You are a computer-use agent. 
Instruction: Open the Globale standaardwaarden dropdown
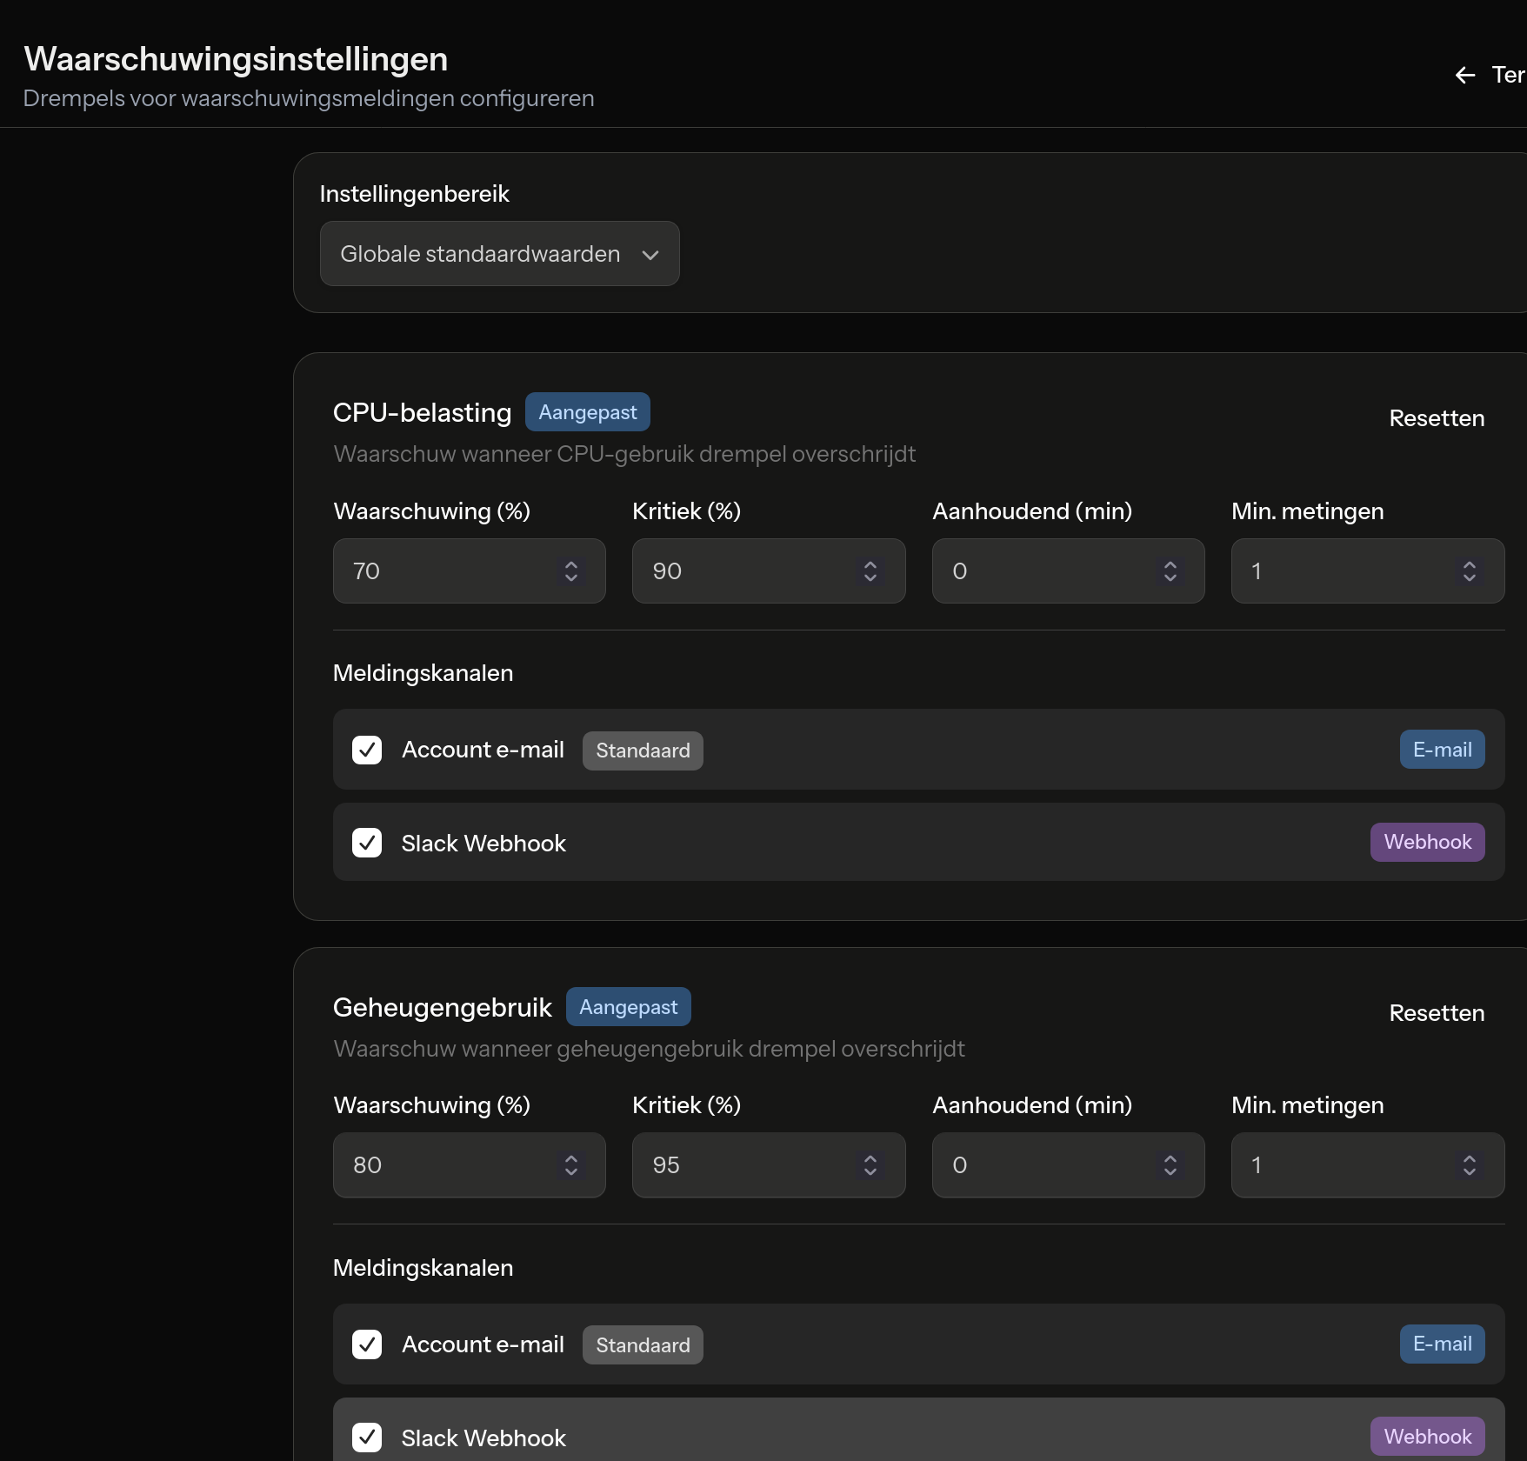coord(499,254)
